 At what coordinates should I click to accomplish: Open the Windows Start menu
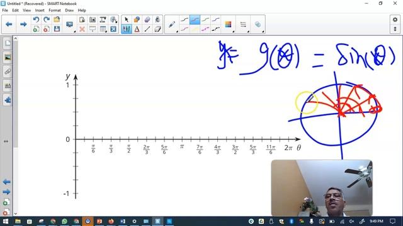click(x=5, y=221)
